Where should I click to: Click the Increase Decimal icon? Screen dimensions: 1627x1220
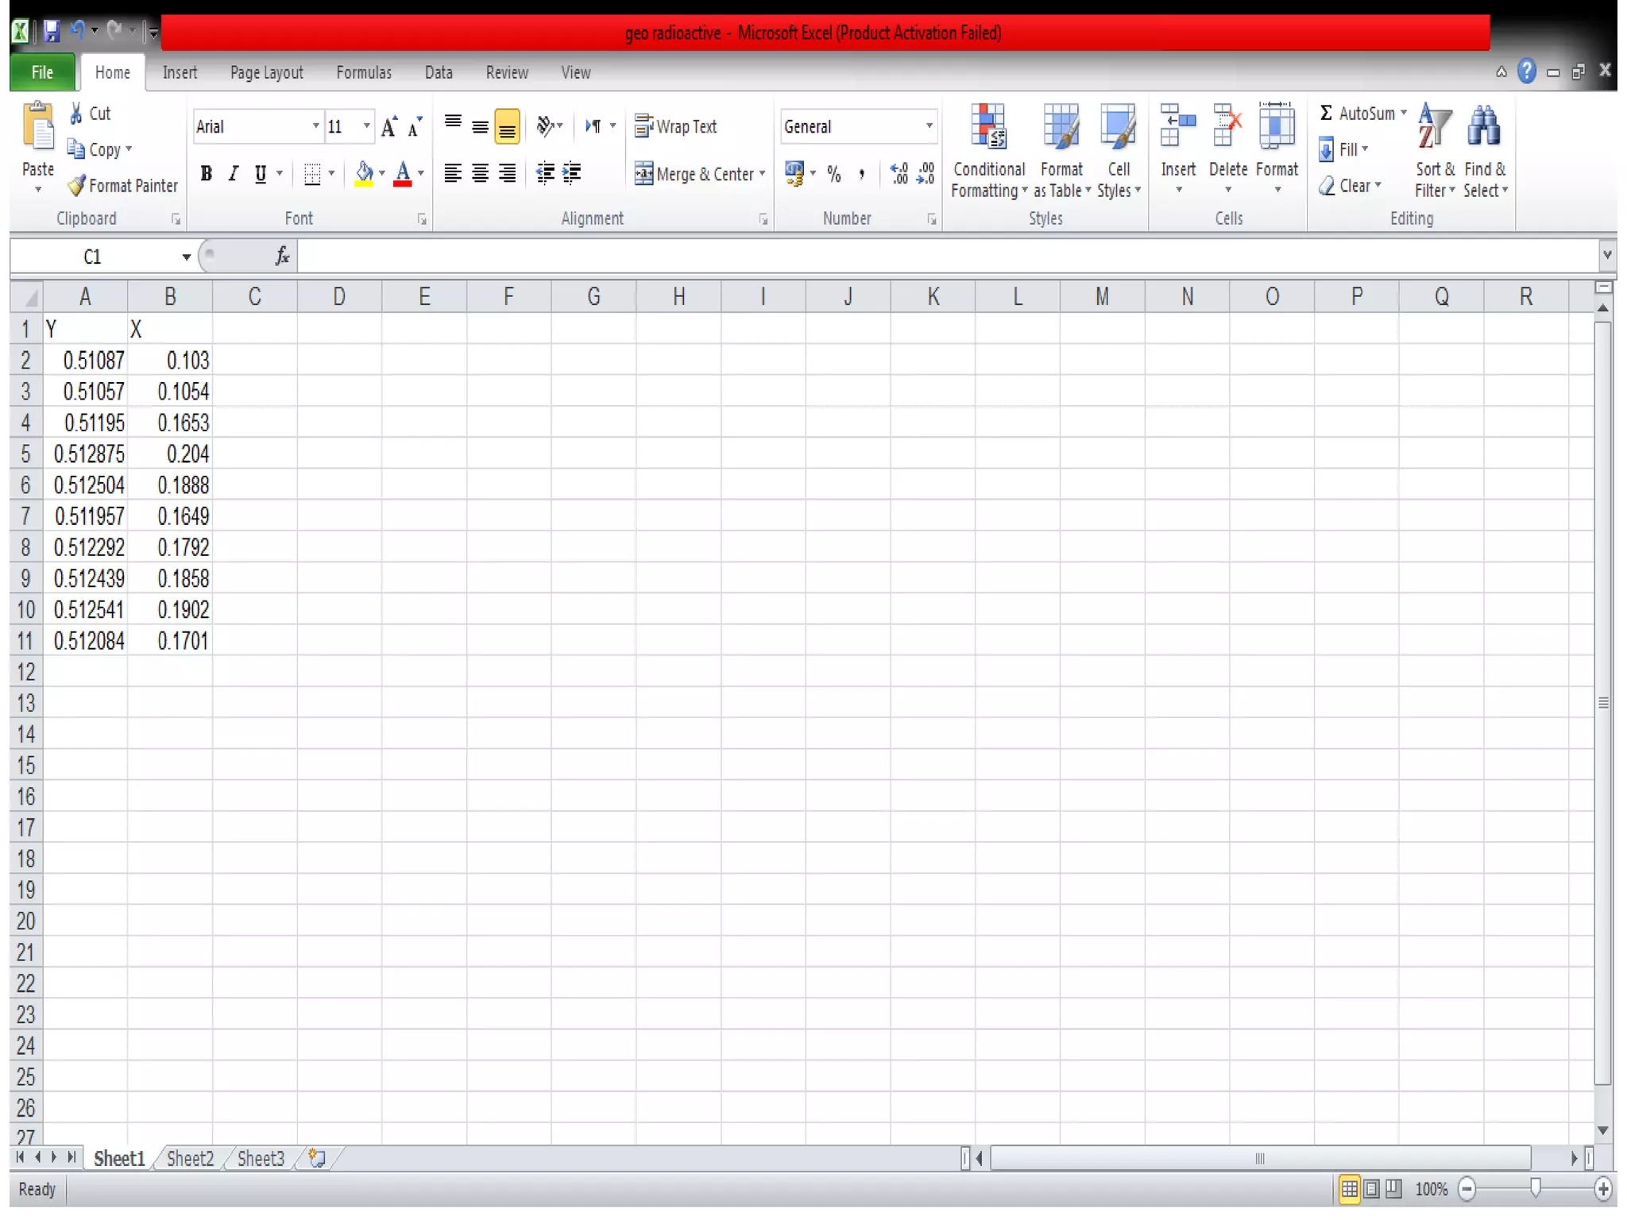(x=899, y=173)
